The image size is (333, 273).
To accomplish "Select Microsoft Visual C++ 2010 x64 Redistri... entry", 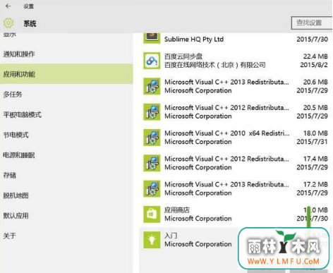I will coord(236,138).
